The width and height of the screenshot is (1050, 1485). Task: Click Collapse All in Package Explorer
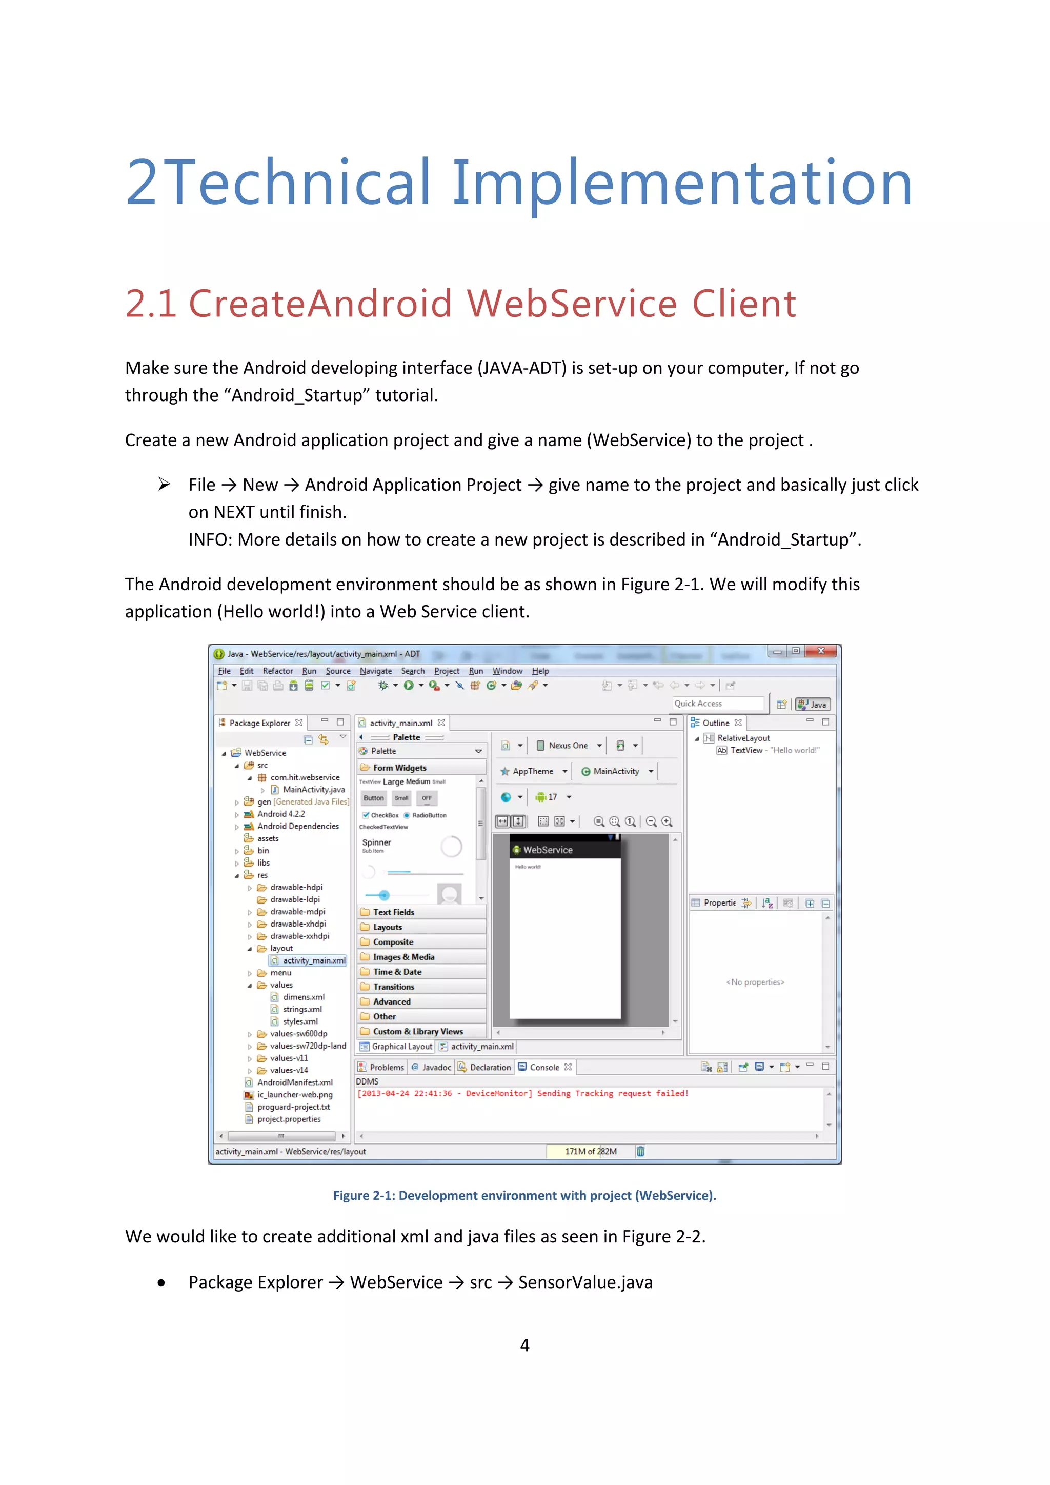309,739
